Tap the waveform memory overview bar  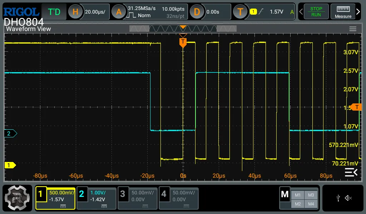[183, 29]
